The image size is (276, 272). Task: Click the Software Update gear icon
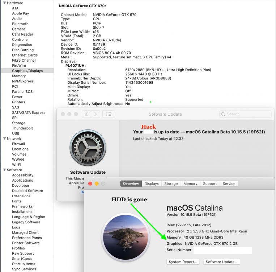[88, 148]
